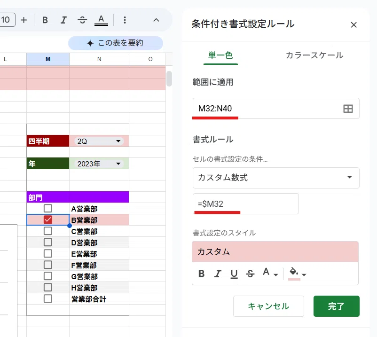377x337 pixels.
Task: Check the D営業部 checkbox
Action: tap(48, 243)
